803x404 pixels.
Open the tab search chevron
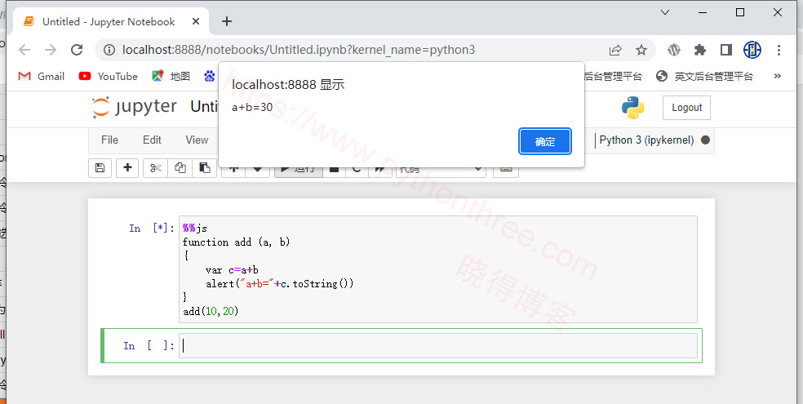pos(665,13)
